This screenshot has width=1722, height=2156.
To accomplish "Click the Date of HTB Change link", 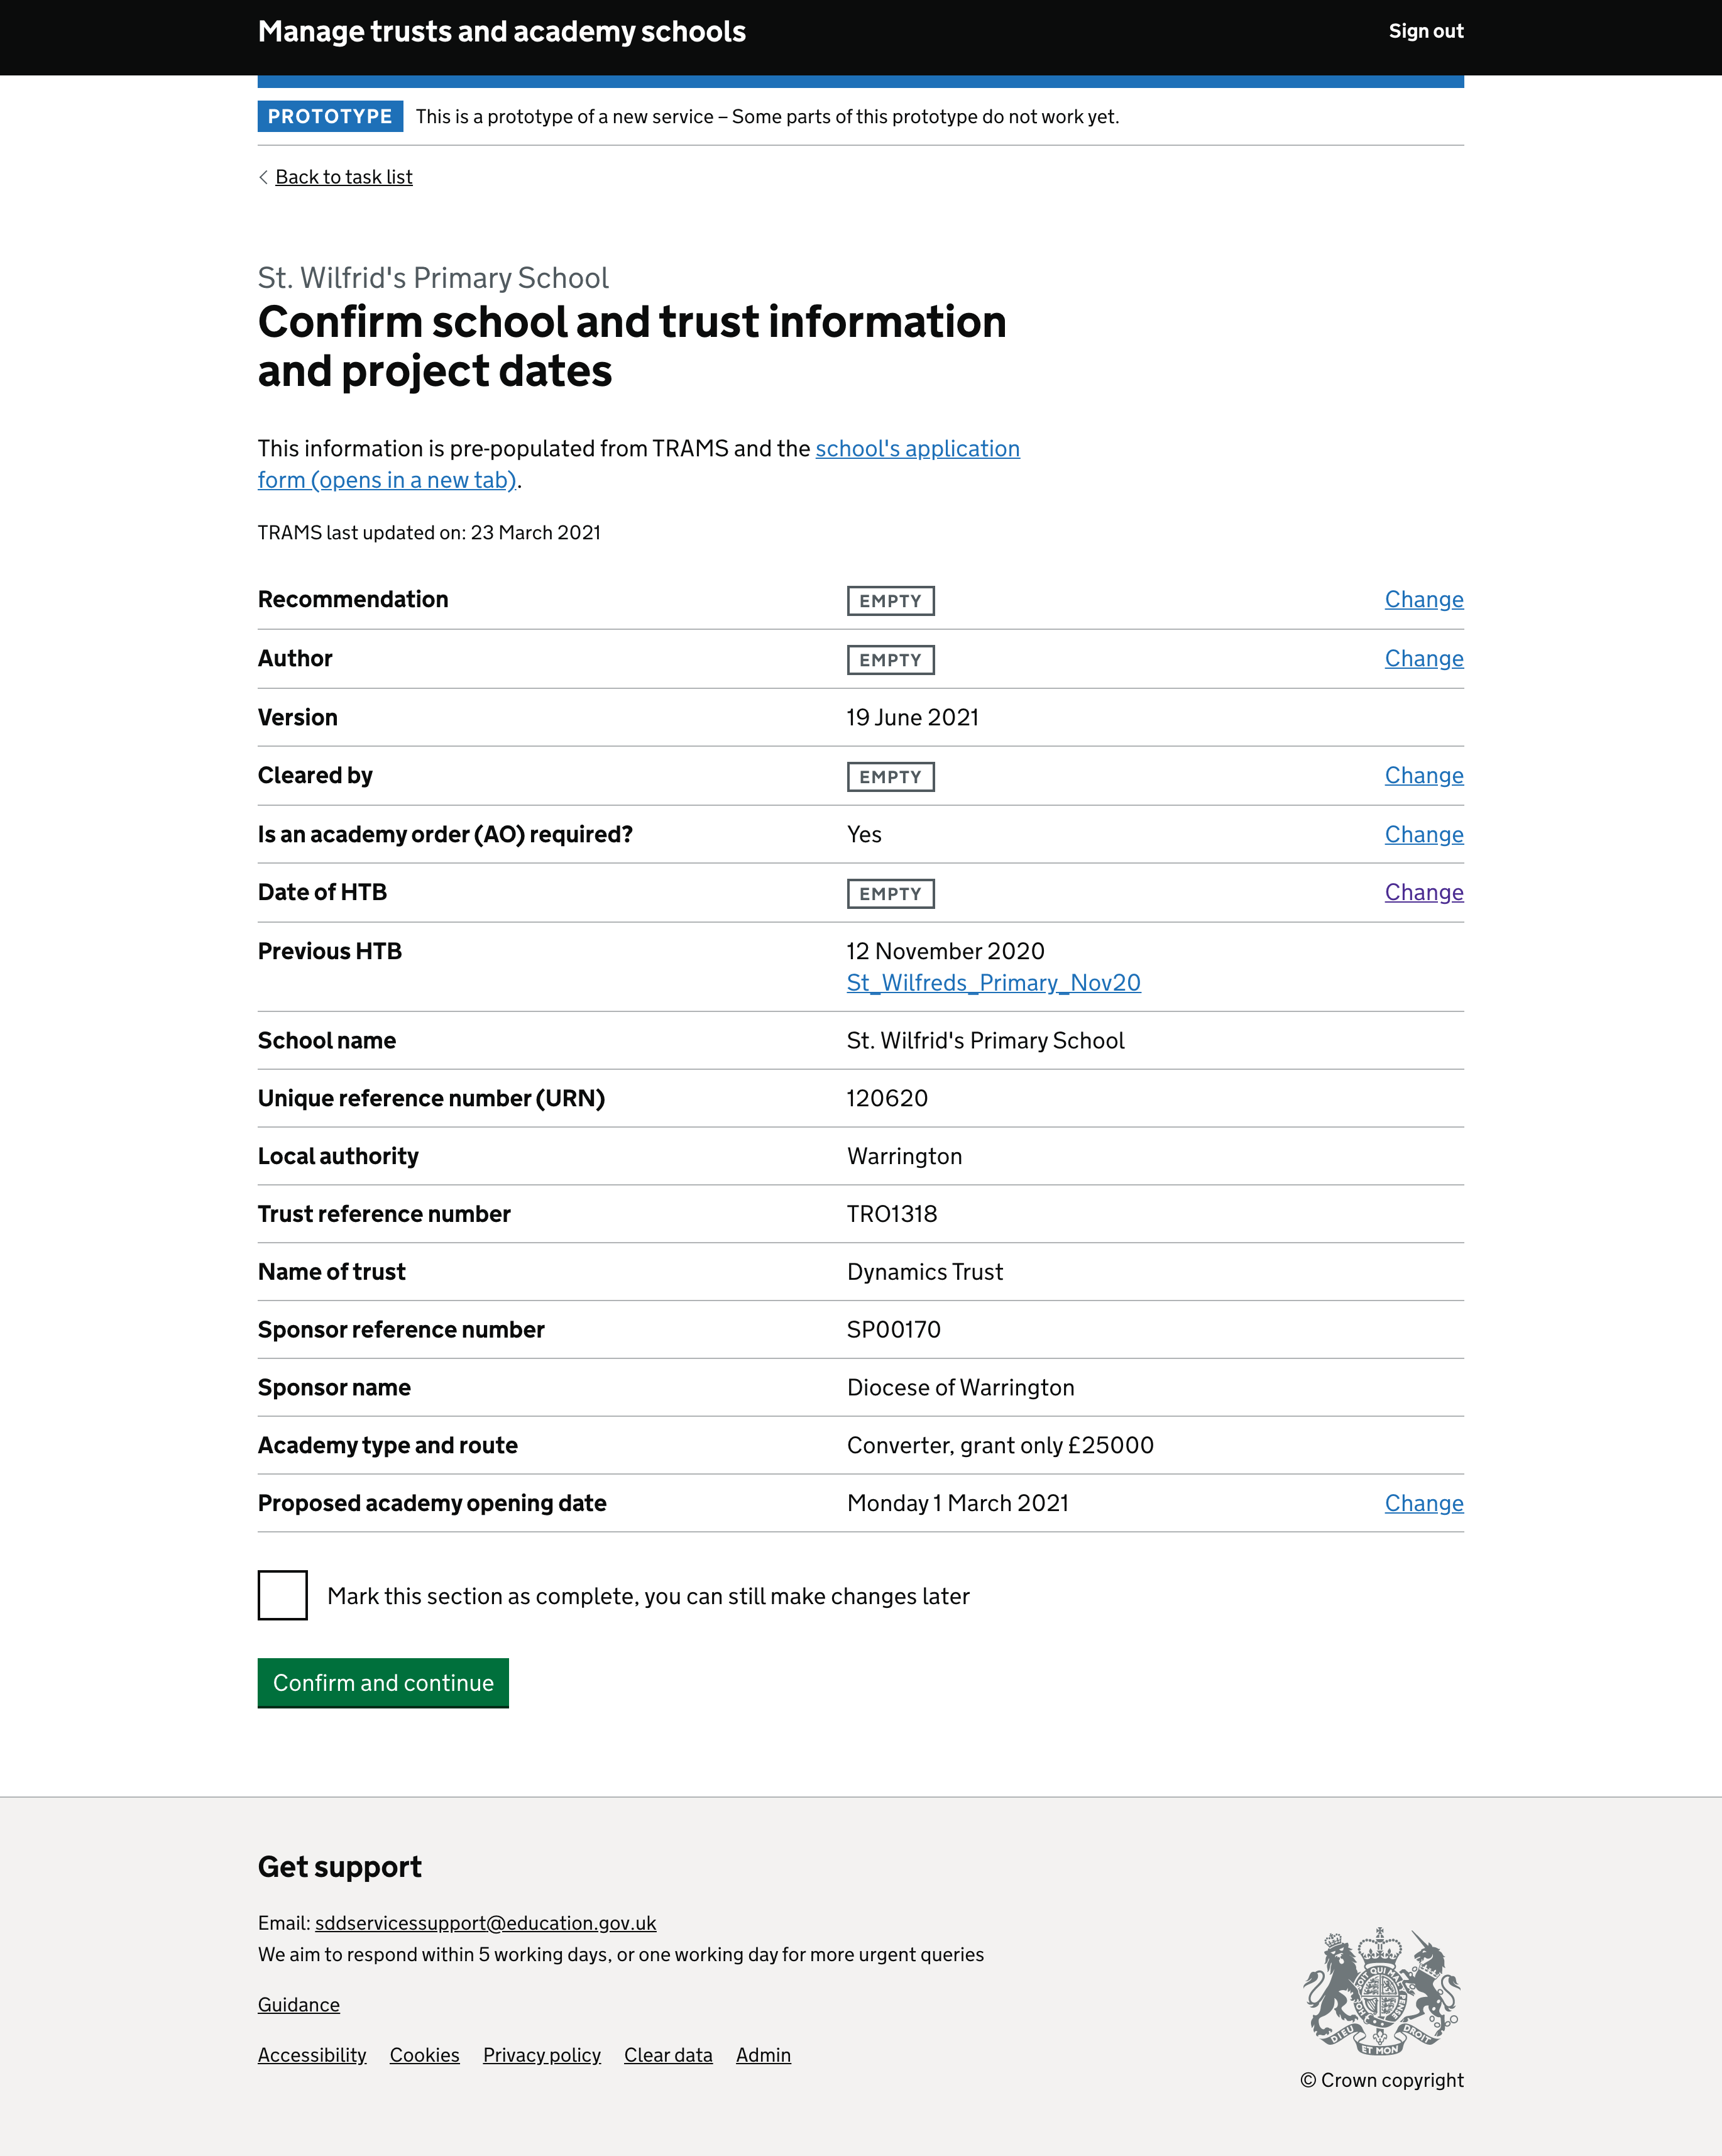I will click(1423, 893).
